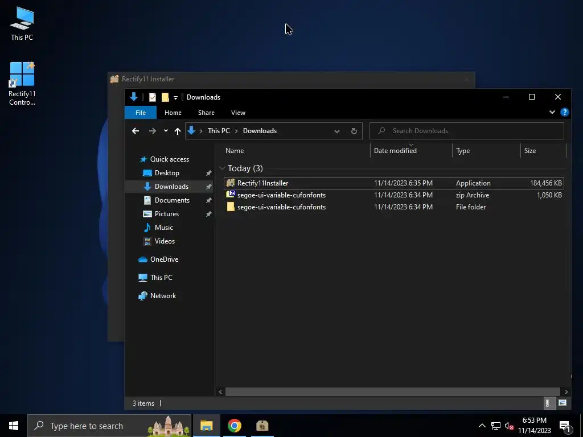Click the Search Downloads field
583x437 pixels.
click(x=467, y=131)
